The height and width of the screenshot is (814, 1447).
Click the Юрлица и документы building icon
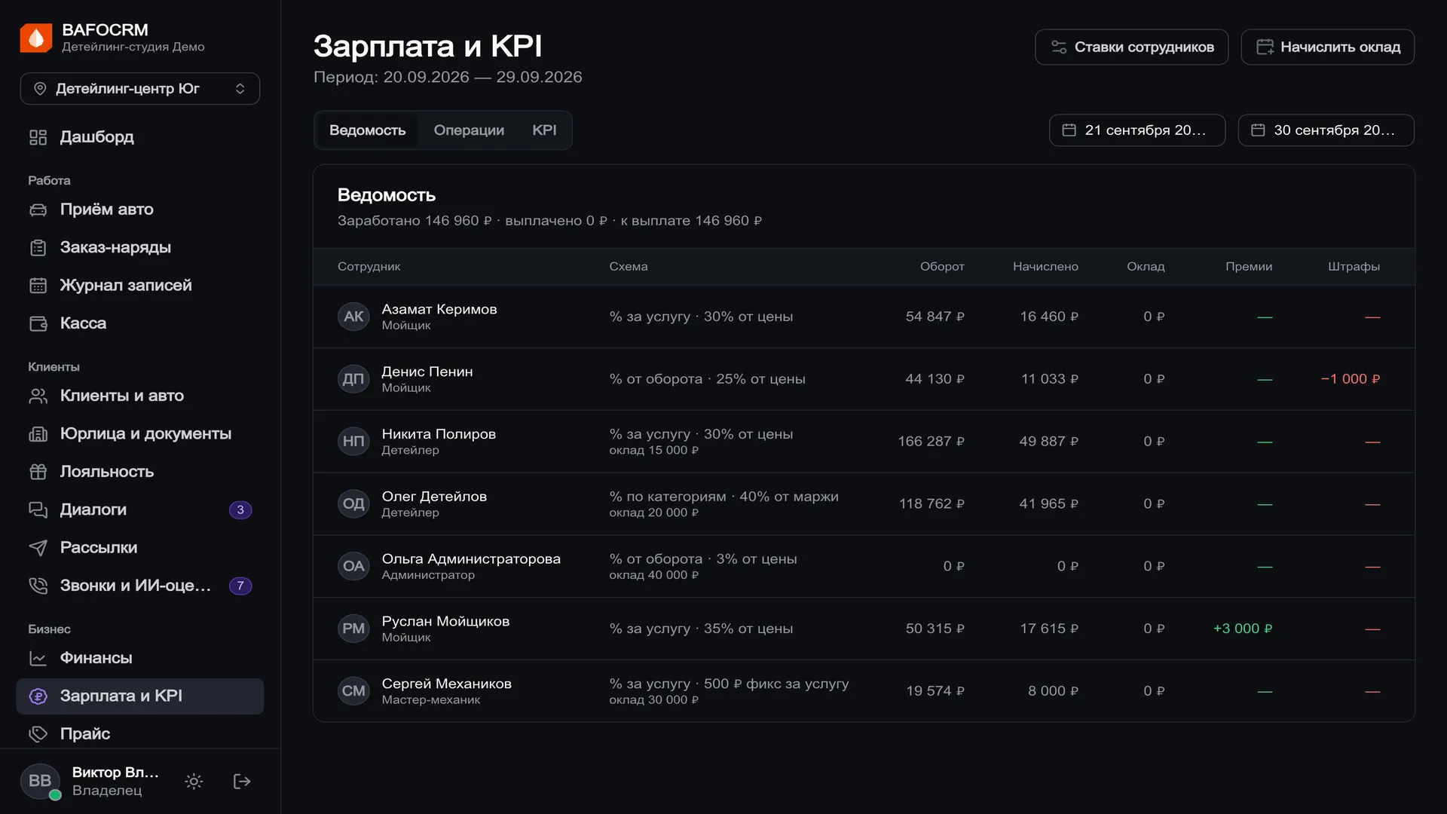[x=38, y=434]
